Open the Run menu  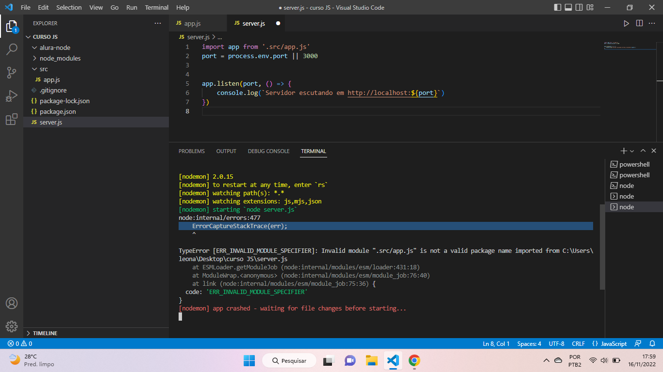[132, 7]
